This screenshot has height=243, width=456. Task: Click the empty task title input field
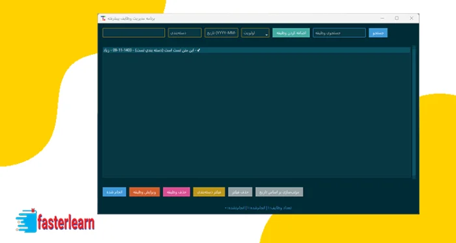134,33
